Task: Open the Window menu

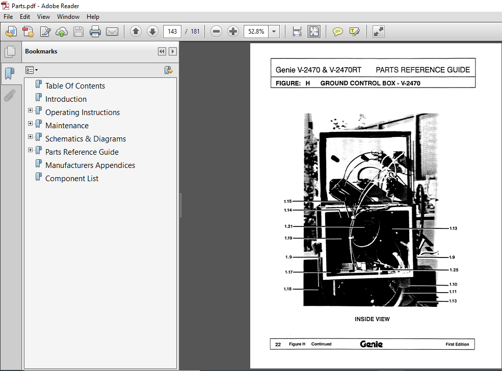Action: (68, 17)
